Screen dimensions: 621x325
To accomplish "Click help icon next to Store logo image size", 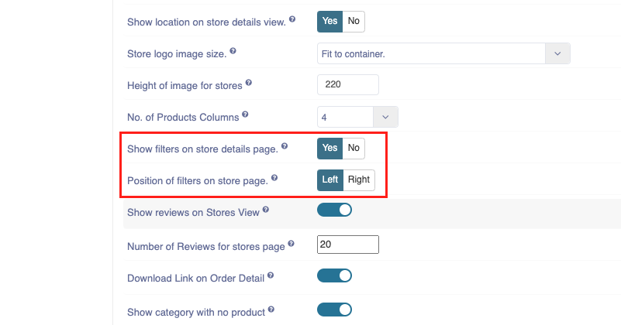I will 233,50.
